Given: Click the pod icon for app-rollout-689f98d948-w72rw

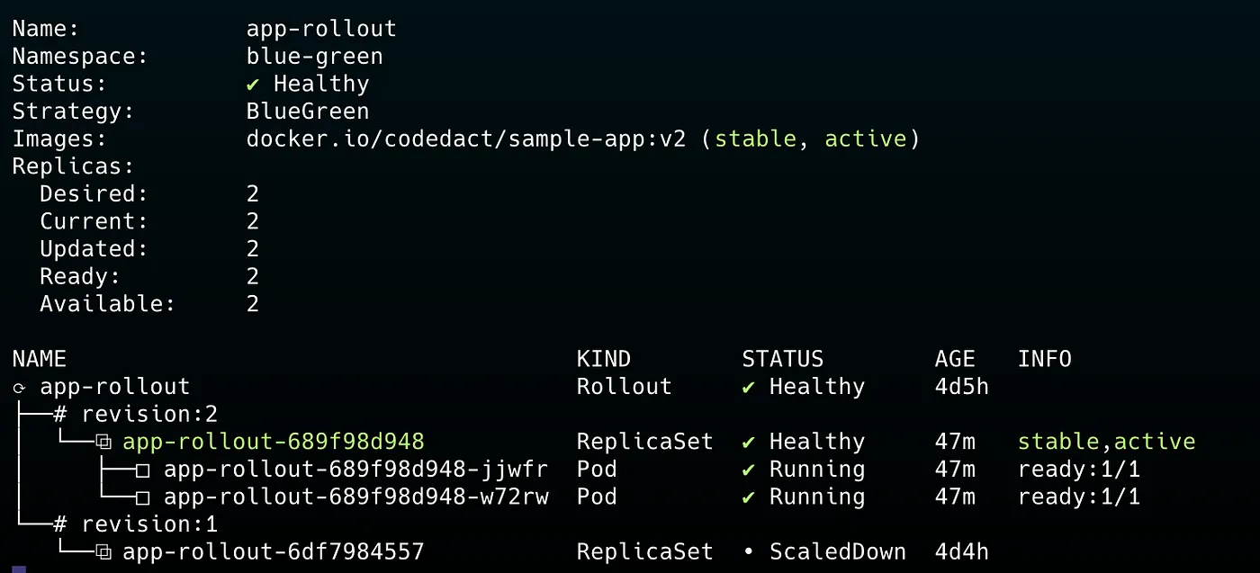Looking at the screenshot, I should [143, 497].
